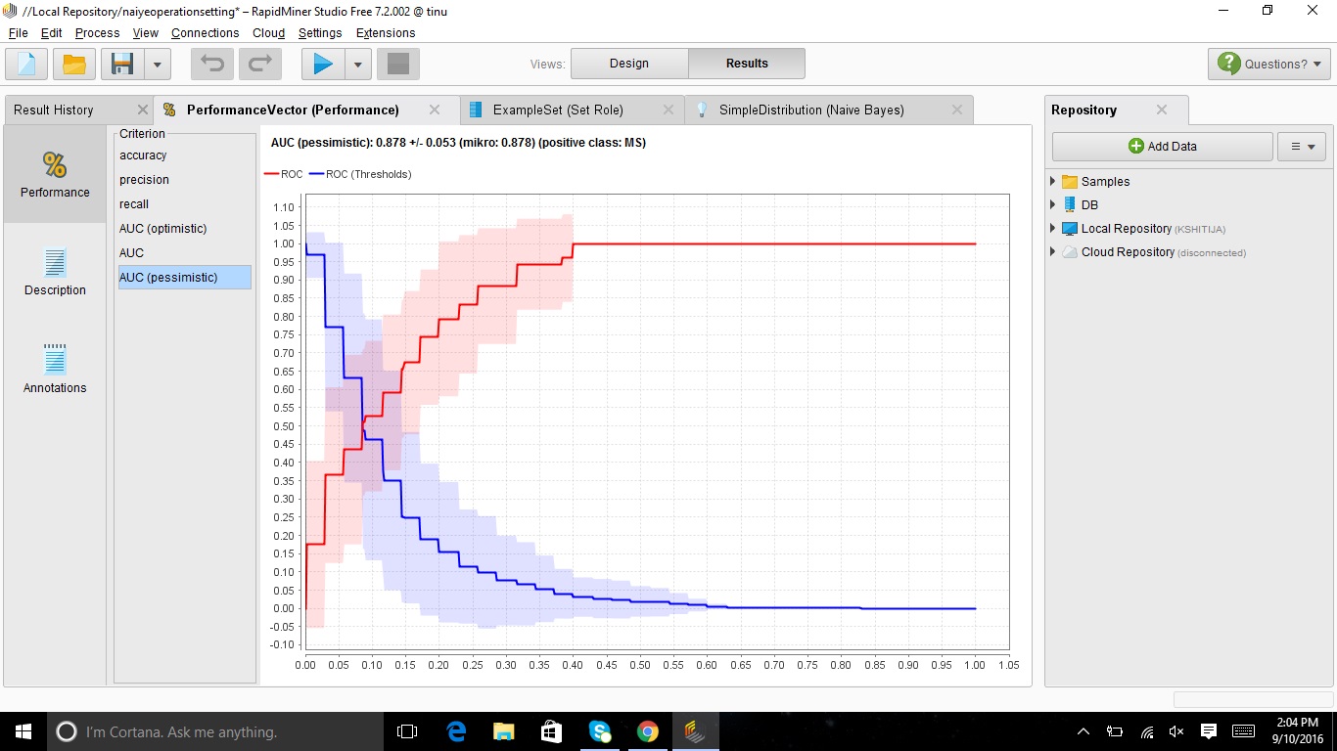This screenshot has height=751, width=1337.
Task: Run the process with the play icon
Action: point(322,64)
